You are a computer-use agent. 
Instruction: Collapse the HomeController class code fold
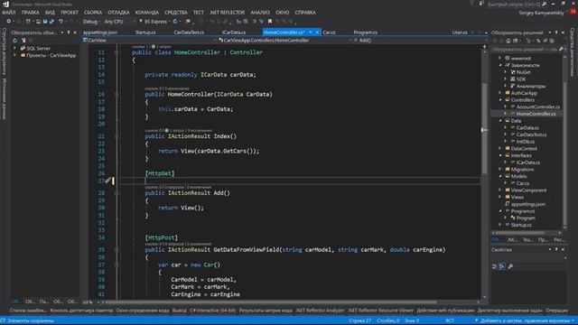[x=117, y=52]
